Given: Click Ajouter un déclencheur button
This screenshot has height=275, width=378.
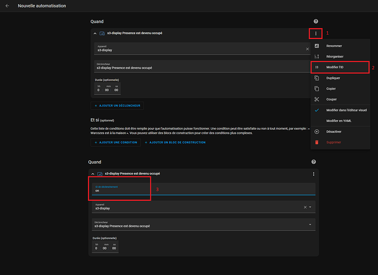Looking at the screenshot, I should (x=117, y=105).
